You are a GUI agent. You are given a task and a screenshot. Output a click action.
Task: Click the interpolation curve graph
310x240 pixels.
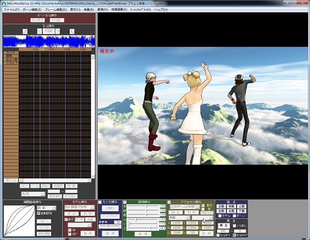(x=19, y=221)
